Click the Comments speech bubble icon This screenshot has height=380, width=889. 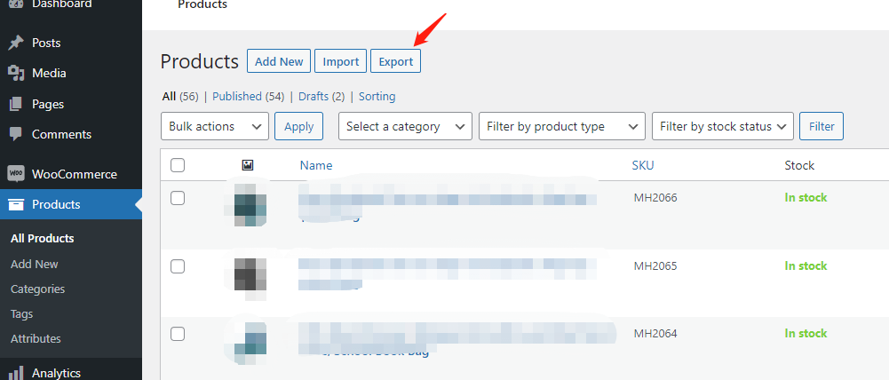16,134
